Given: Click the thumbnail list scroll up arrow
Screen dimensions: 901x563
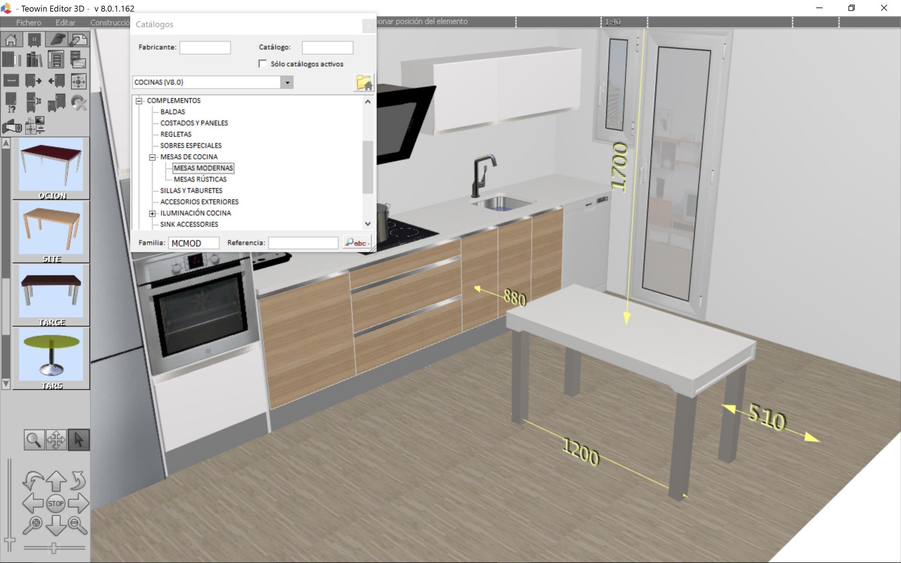Looking at the screenshot, I should 6,144.
